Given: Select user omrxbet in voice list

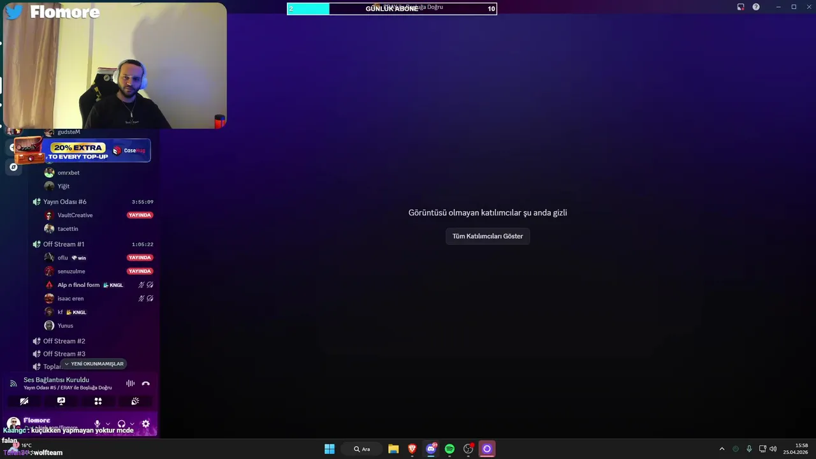Looking at the screenshot, I should click(x=68, y=173).
